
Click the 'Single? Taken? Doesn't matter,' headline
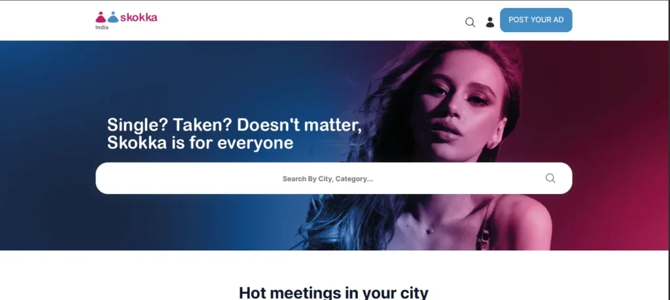point(234,125)
